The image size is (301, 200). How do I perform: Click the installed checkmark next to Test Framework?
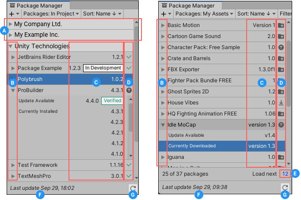(129, 165)
